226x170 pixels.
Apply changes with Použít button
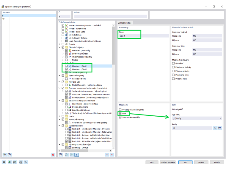(x=217, y=162)
